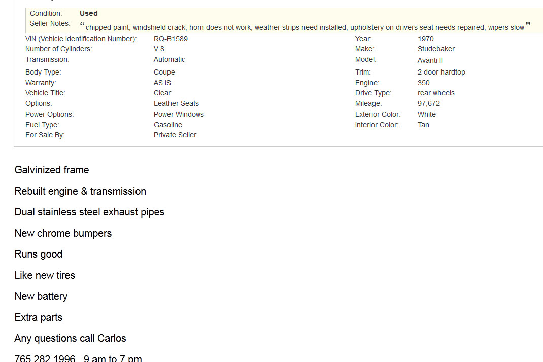Viewport: 543px width, 362px height.
Task: Click the trim value '2 door hardtop'
Action: tap(441, 72)
